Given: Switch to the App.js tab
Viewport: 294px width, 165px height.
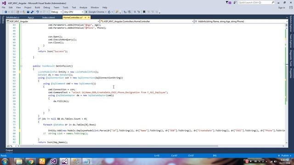Looking at the screenshot, I should [31, 17].
